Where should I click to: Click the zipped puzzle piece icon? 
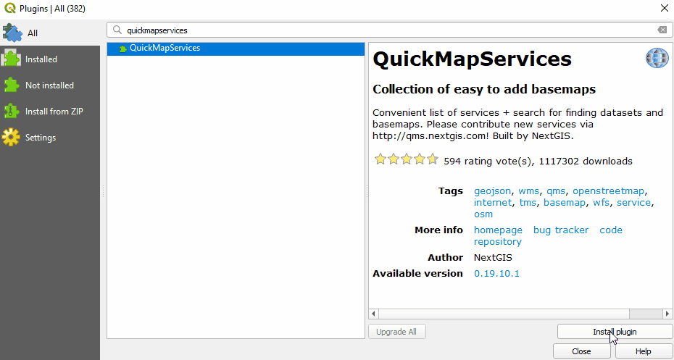pyautogui.click(x=11, y=112)
